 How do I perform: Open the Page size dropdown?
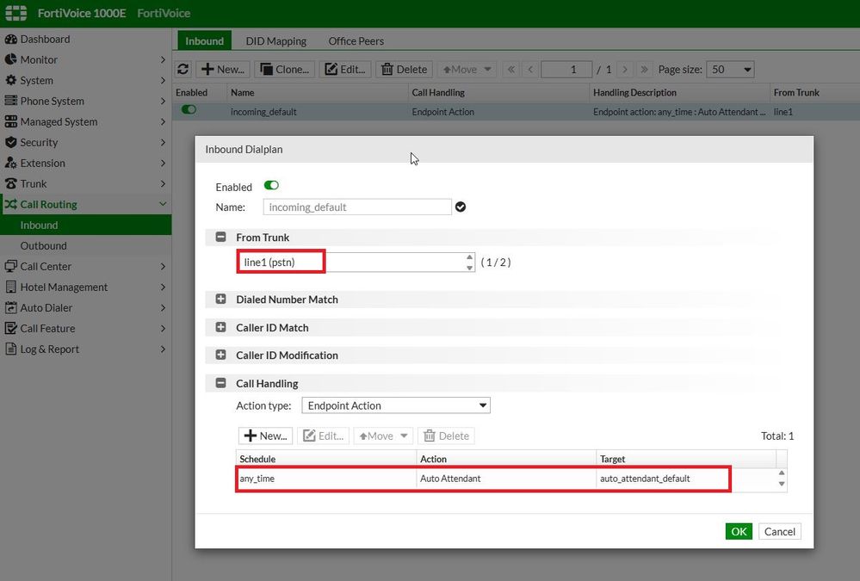coord(730,69)
